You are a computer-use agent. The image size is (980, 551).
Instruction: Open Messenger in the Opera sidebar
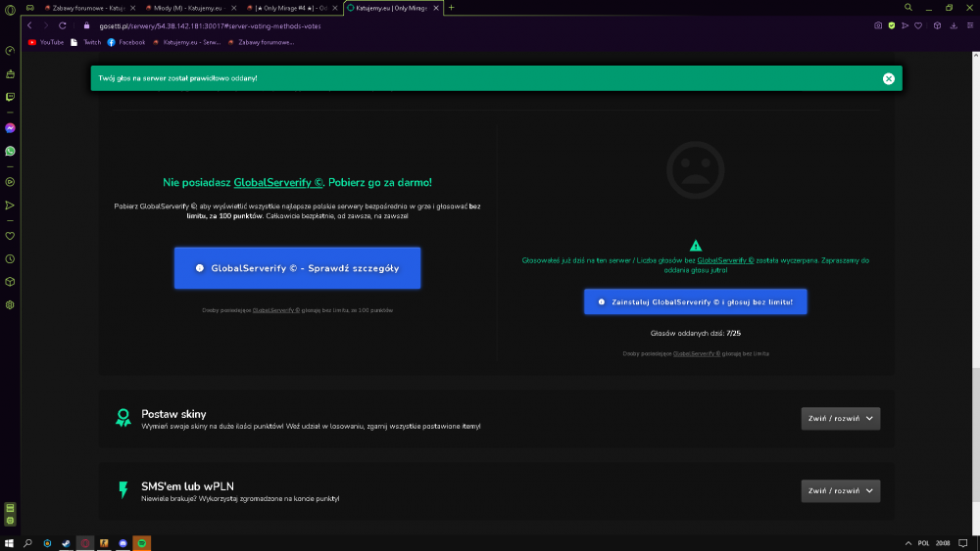tap(10, 128)
